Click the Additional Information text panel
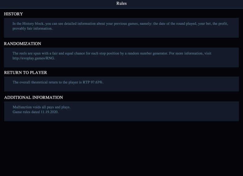This screenshot has height=176, width=243. click(121, 111)
